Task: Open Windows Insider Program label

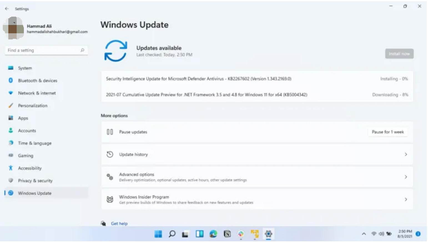Action: coord(144,197)
